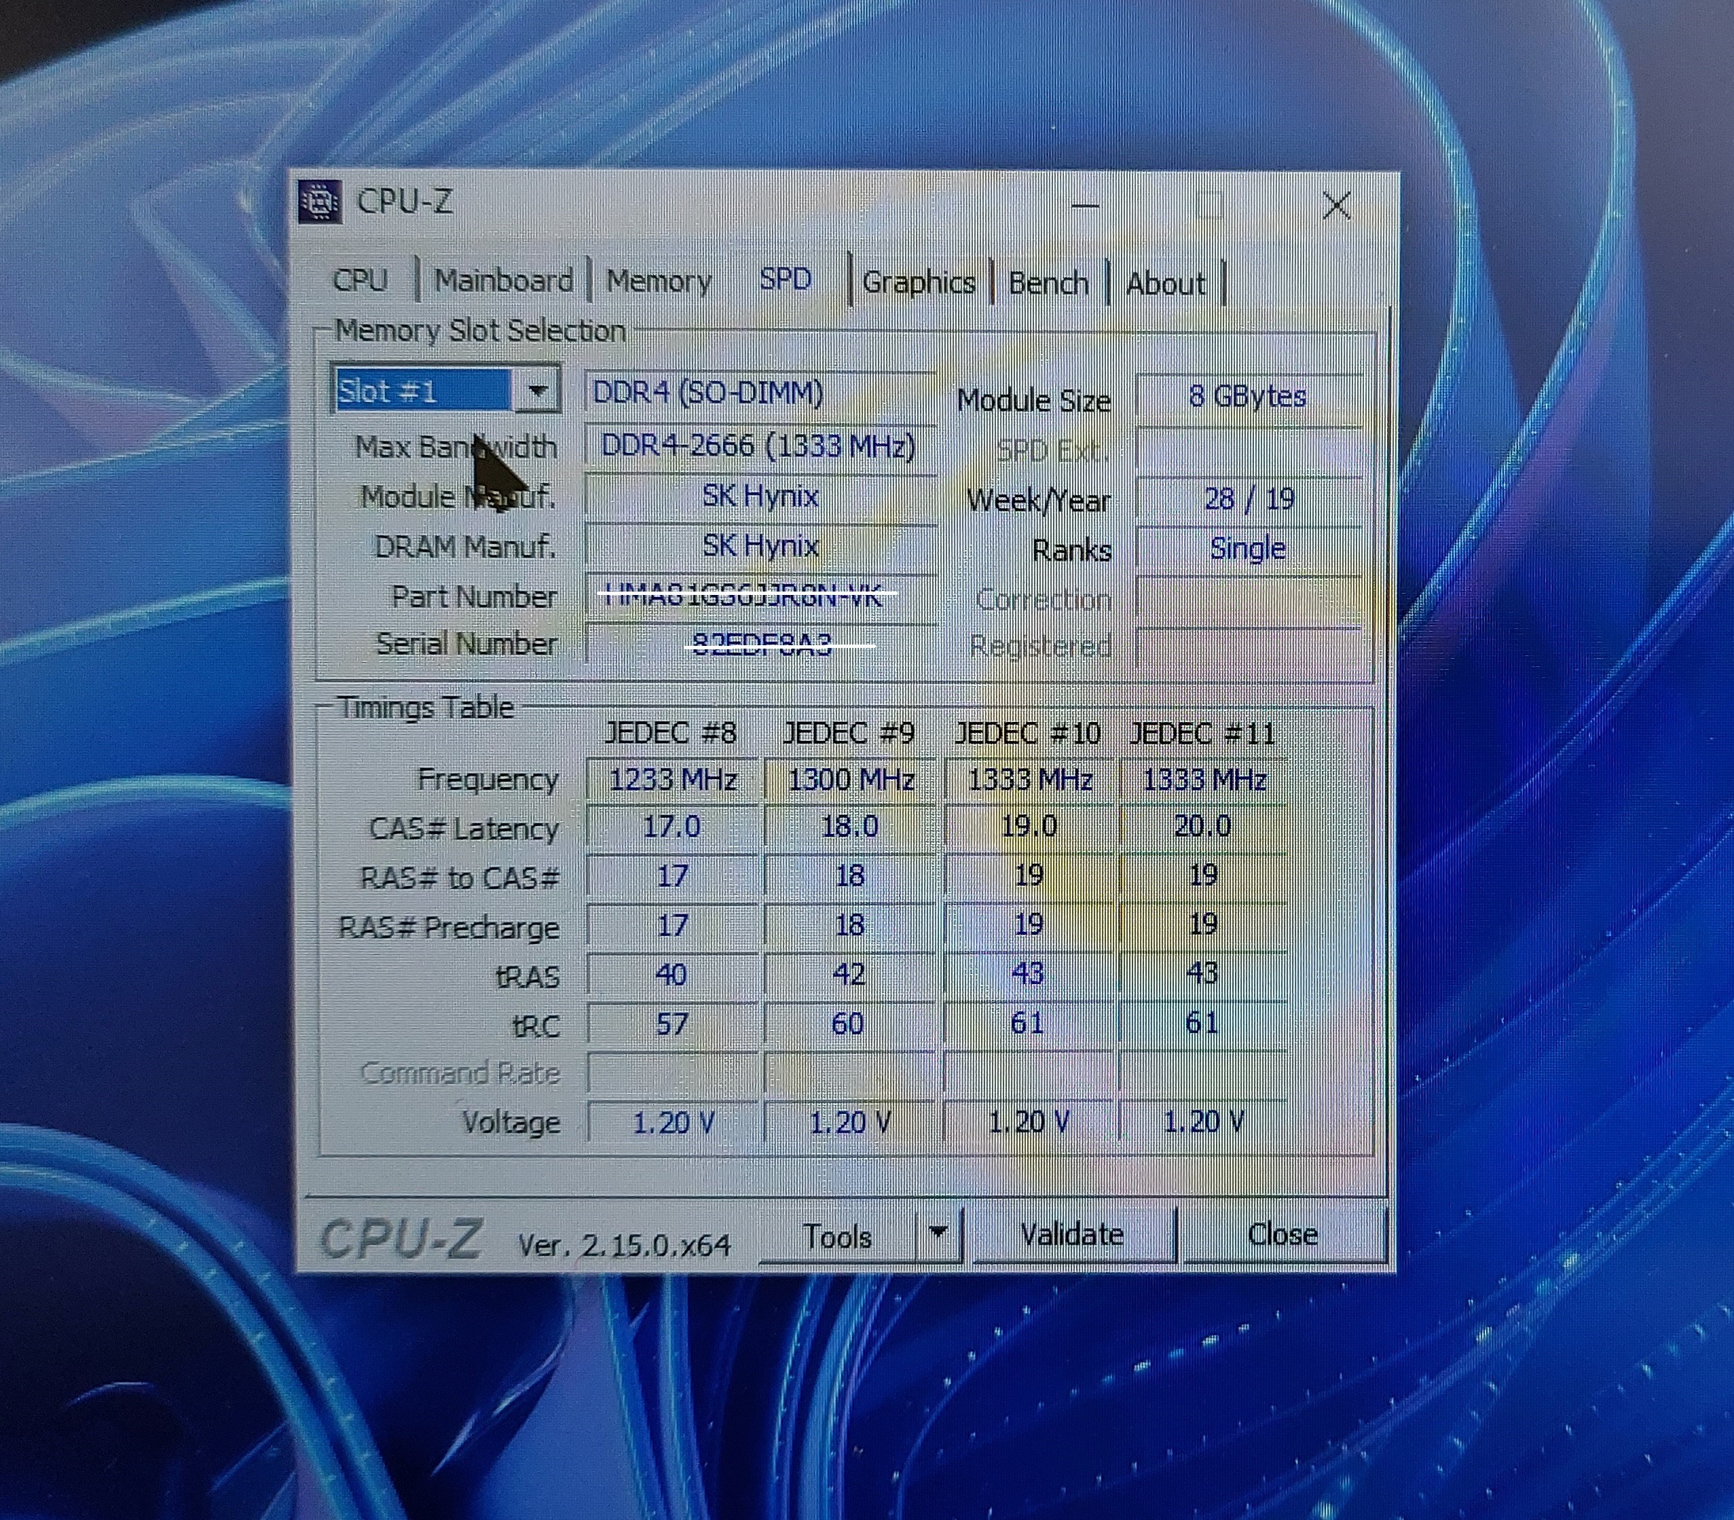
Task: Click the tRAS value 40
Action: point(672,975)
